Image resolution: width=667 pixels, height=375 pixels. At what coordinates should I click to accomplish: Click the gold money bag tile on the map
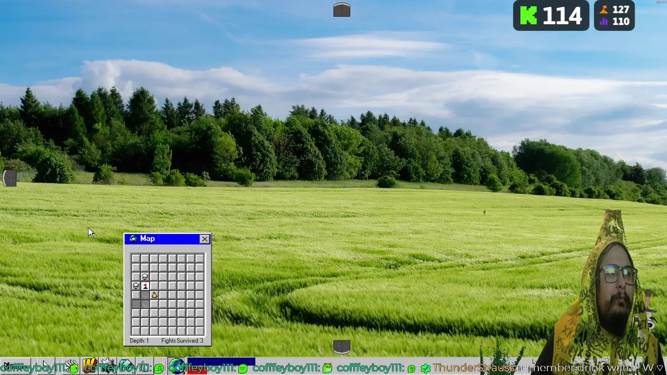click(154, 295)
